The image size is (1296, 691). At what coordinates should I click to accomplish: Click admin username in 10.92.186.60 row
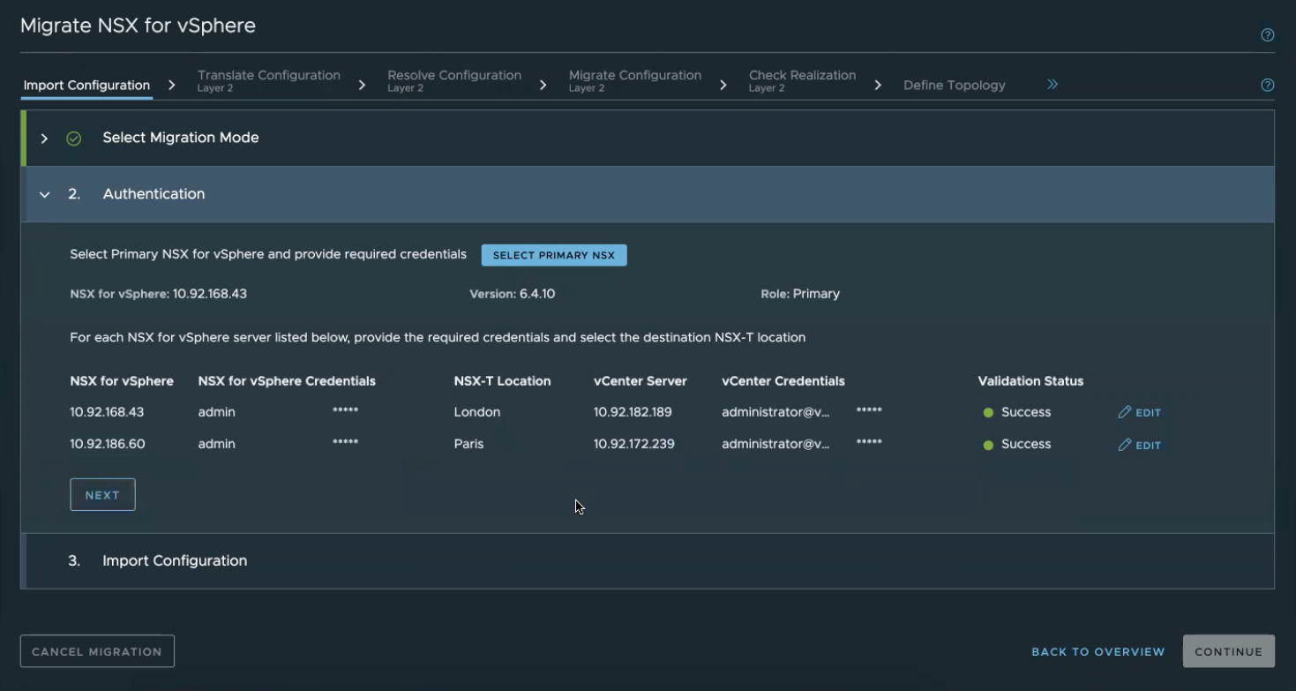tap(216, 444)
